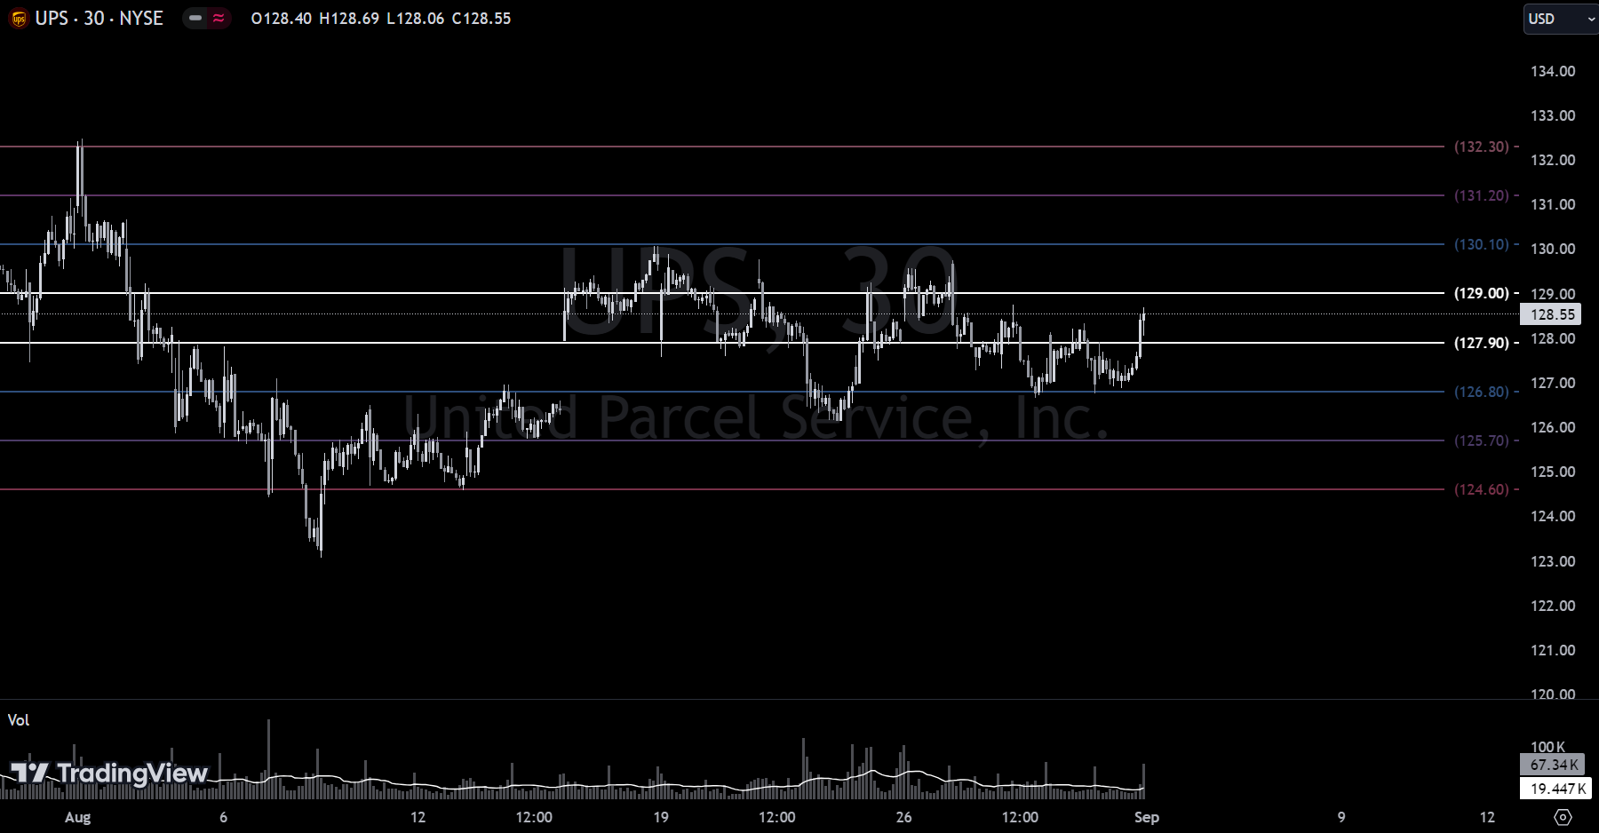
Task: Open the USD currency dropdown
Action: 1561,19
